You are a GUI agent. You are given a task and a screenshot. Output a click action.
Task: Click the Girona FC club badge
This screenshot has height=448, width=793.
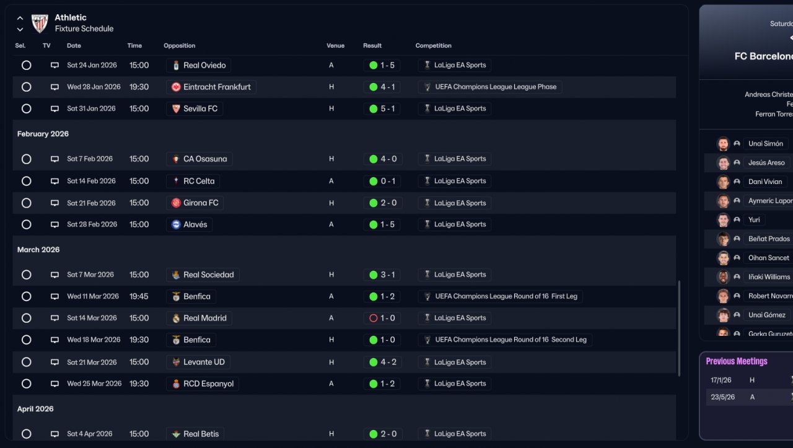pyautogui.click(x=177, y=203)
